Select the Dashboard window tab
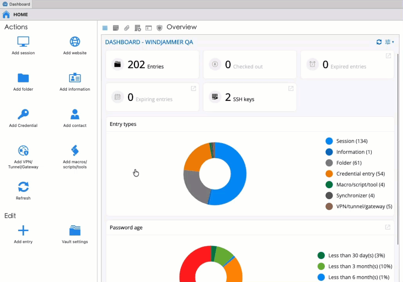This screenshot has width=403, height=282. point(16,4)
